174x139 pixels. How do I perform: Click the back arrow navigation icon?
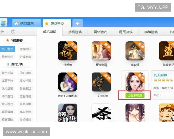[2, 32]
